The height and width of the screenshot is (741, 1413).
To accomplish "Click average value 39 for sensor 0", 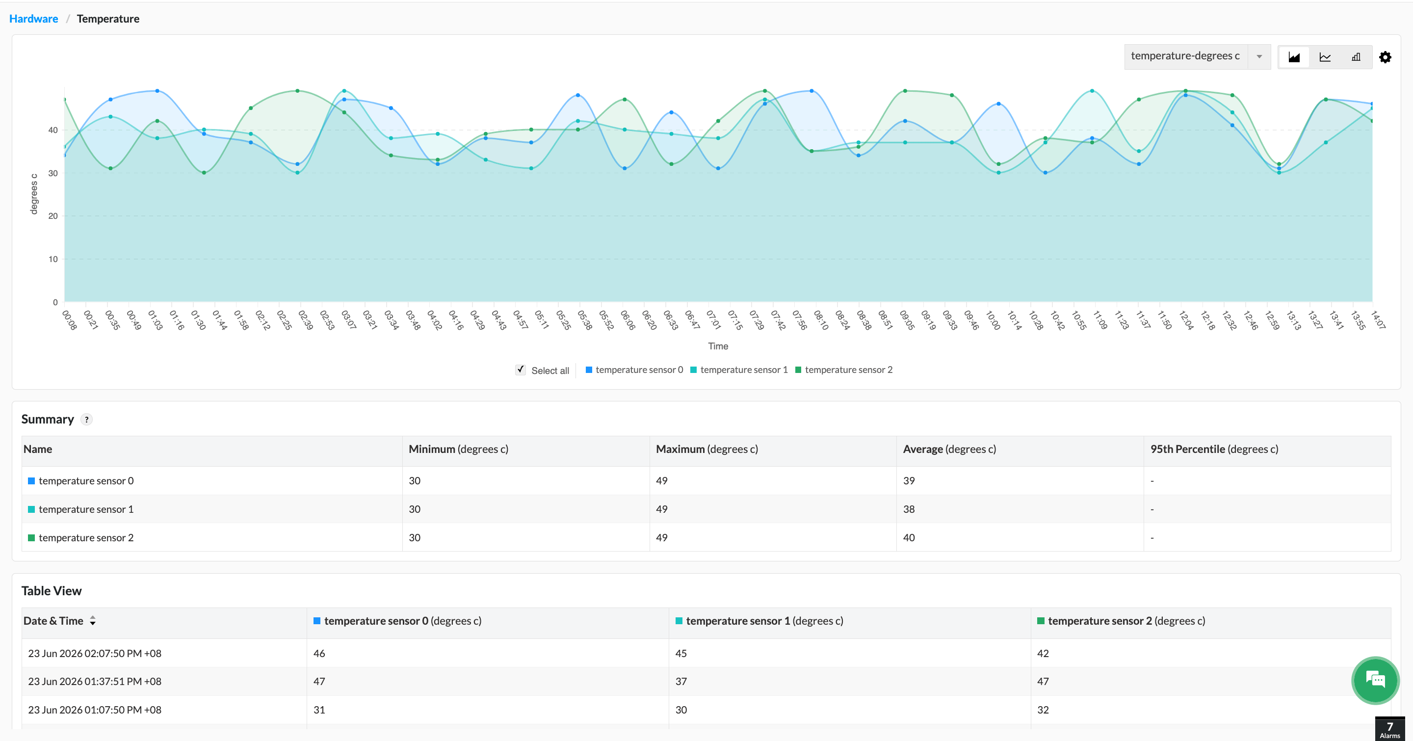I will [x=909, y=481].
